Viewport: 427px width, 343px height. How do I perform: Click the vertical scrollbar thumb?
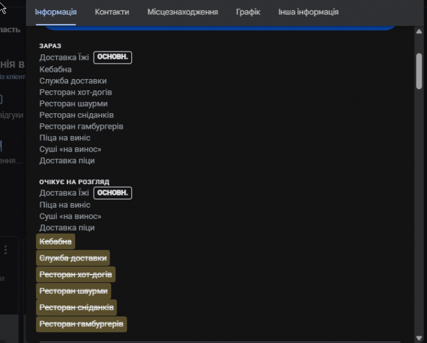click(419, 71)
